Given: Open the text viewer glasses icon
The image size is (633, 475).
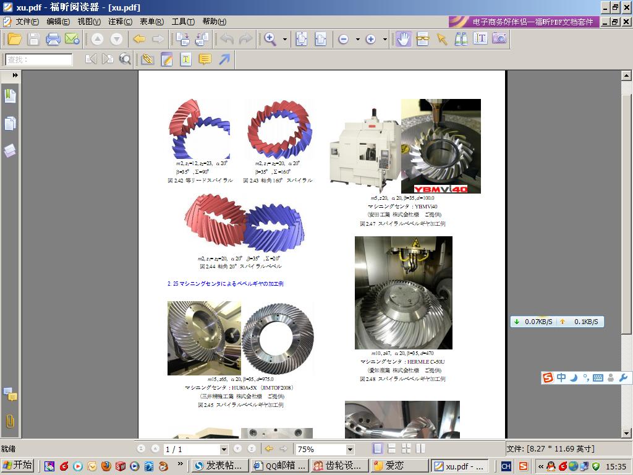Looking at the screenshot, I should click(x=423, y=39).
